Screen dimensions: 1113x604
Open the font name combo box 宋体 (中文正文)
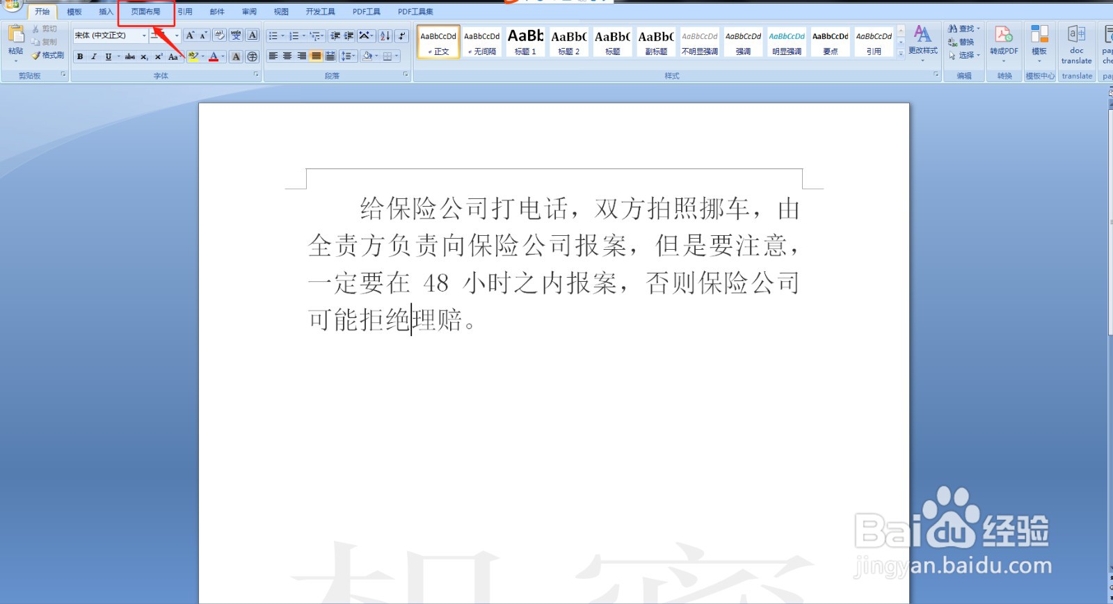pyautogui.click(x=111, y=35)
